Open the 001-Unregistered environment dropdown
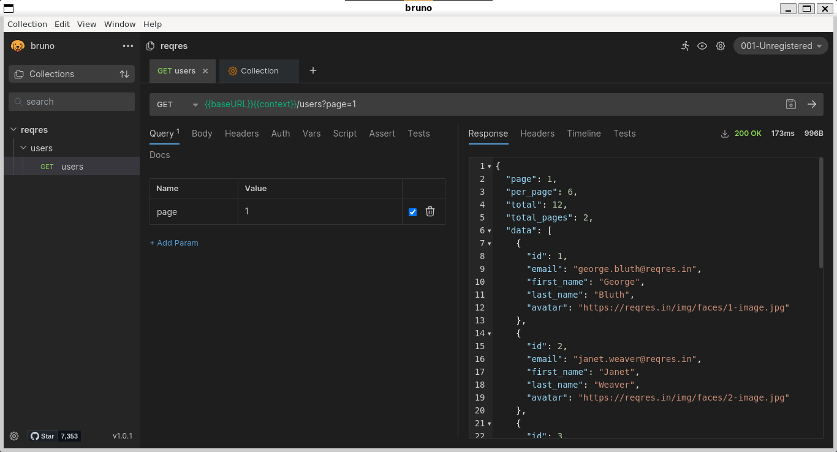The height and width of the screenshot is (452, 837). click(x=780, y=45)
